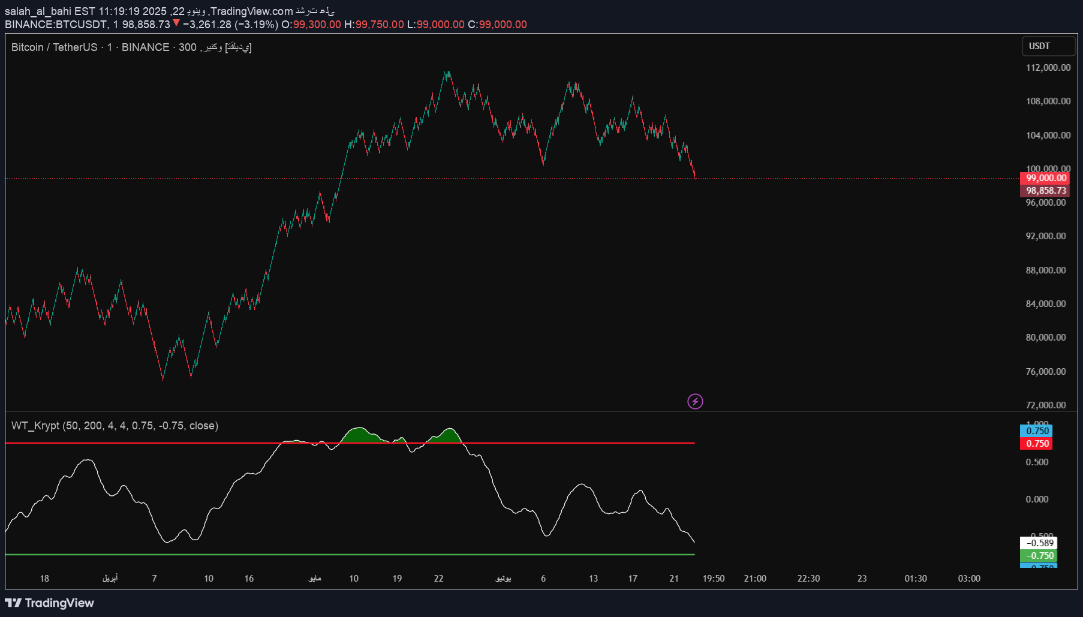Click the 108,000.00 price axis label
Screen dimensions: 1083x617
point(1048,101)
